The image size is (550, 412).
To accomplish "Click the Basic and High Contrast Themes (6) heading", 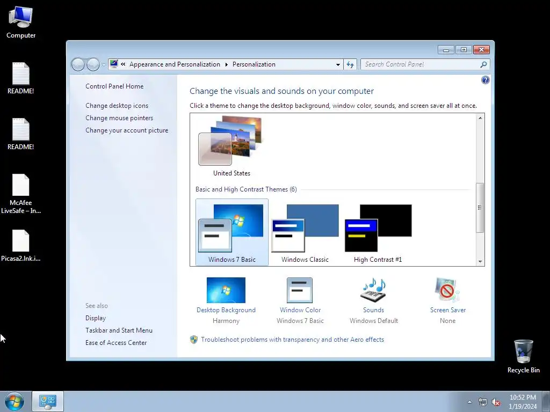I will click(246, 189).
